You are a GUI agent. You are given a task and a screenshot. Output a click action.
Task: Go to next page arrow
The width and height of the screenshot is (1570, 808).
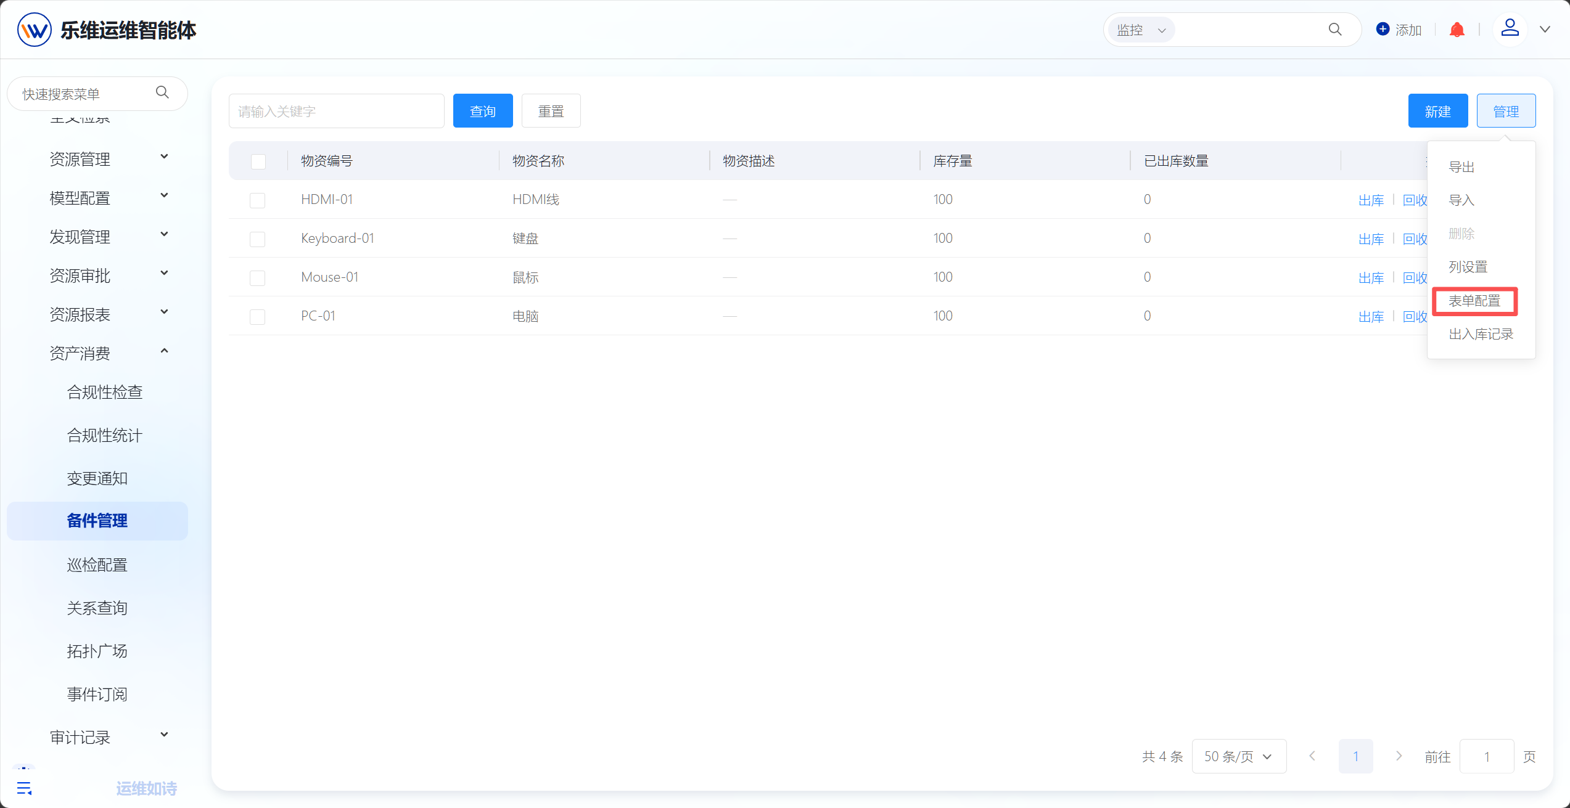pyautogui.click(x=1399, y=756)
